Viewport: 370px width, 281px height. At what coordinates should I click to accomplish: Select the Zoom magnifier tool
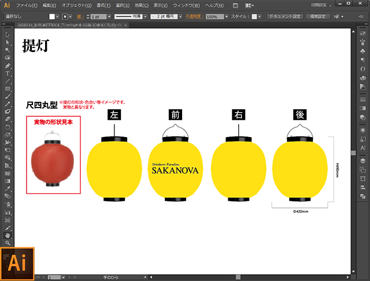(8, 243)
